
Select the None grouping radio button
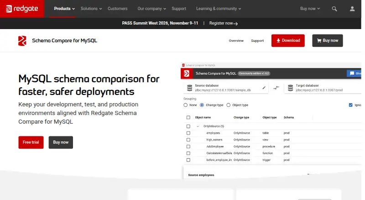(185, 105)
